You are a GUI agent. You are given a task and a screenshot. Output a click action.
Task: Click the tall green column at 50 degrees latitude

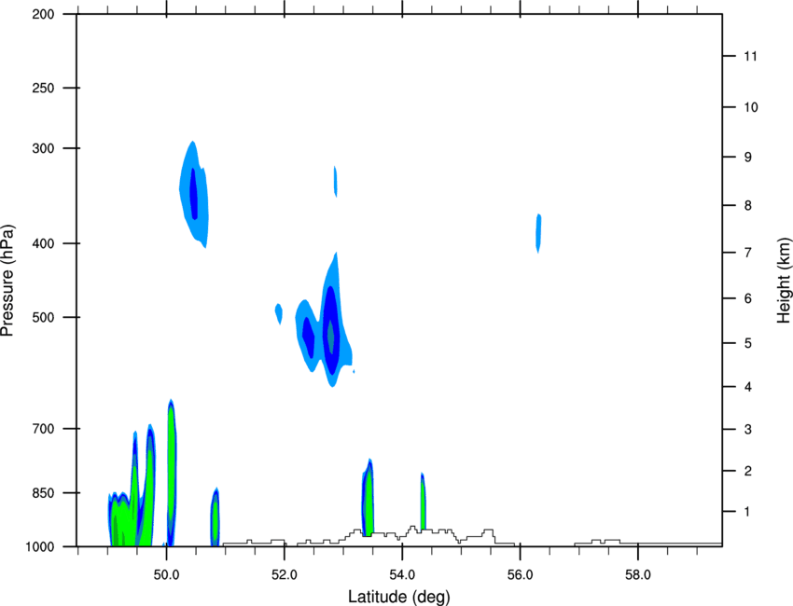click(x=171, y=473)
